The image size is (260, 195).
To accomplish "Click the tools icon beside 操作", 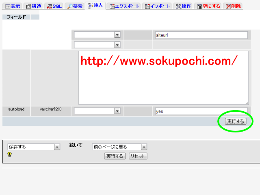I will [178, 6].
